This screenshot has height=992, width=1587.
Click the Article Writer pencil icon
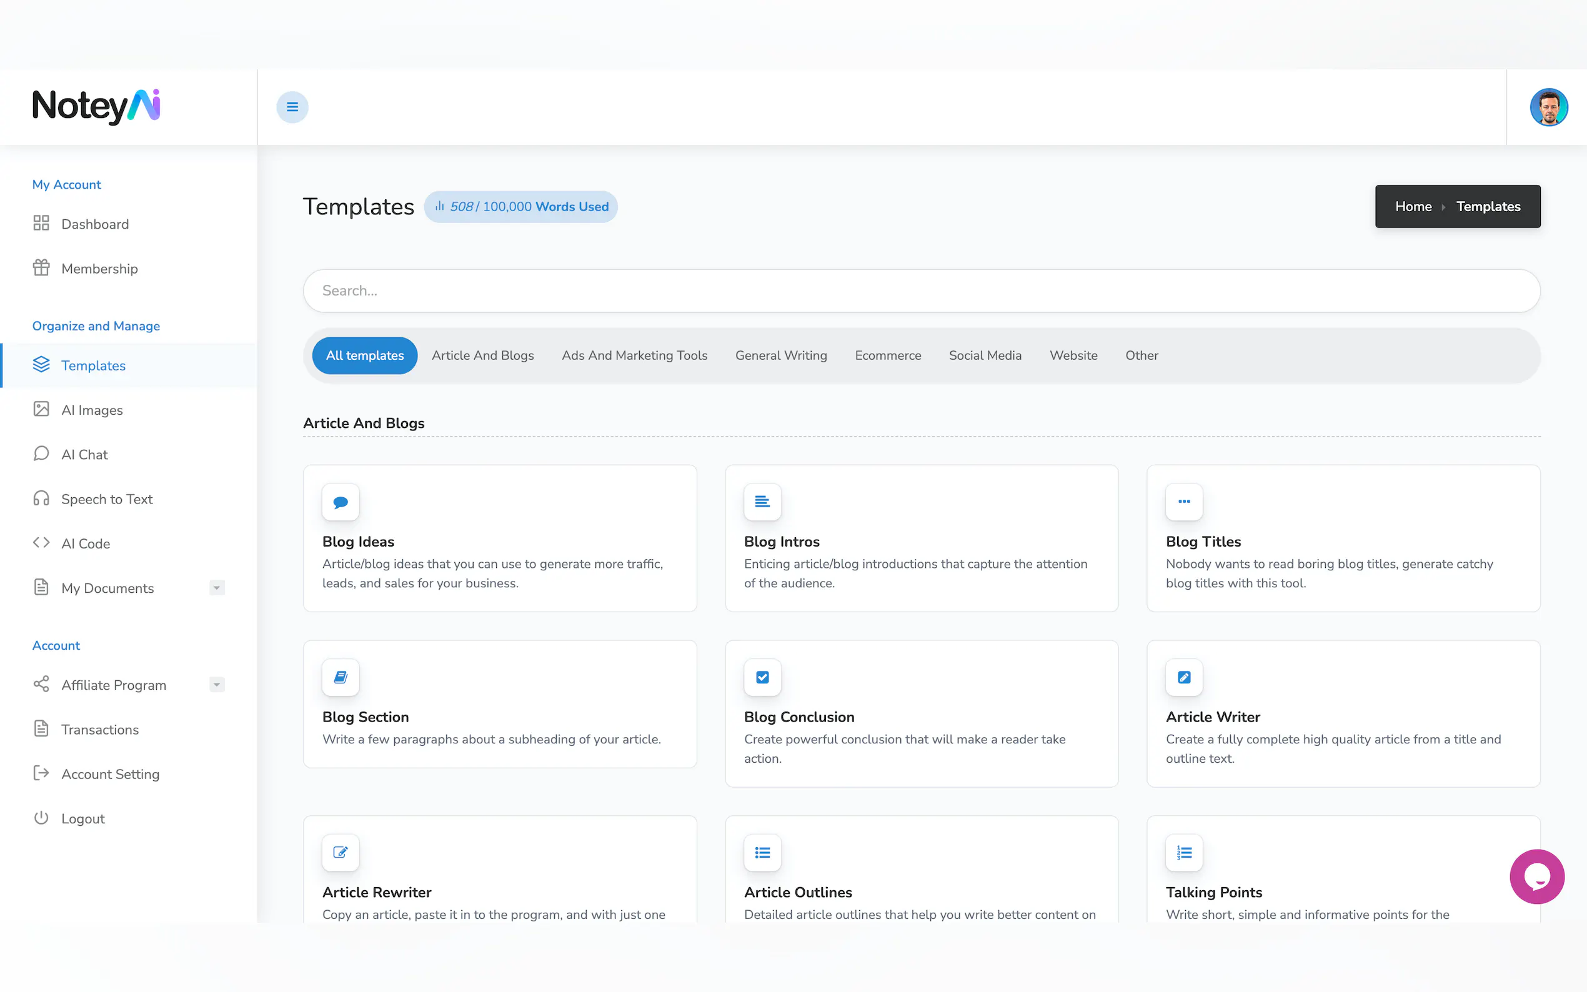[1183, 677]
